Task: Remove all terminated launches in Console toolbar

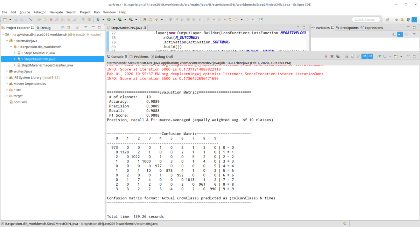Action: point(338,56)
